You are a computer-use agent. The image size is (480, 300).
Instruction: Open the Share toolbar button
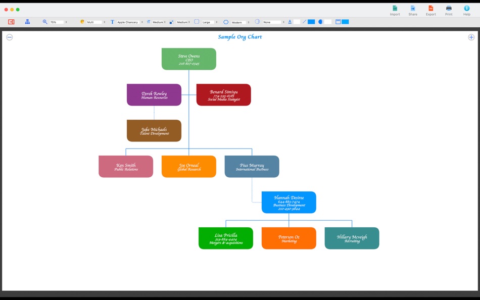[x=413, y=11]
